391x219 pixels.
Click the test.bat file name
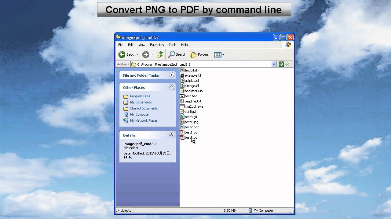(x=191, y=96)
